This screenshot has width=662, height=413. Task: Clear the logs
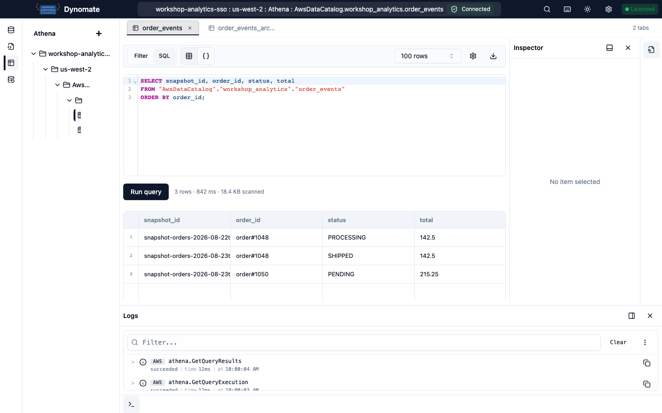618,342
